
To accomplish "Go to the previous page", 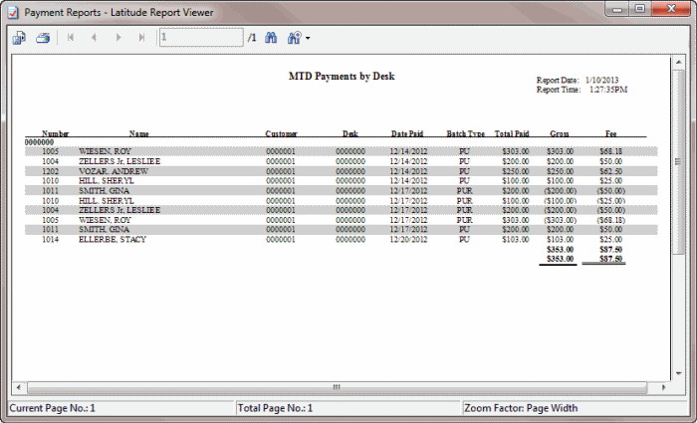I will [x=95, y=38].
